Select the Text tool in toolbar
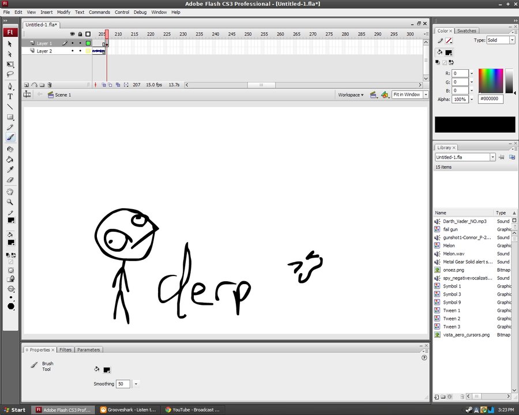Image resolution: width=519 pixels, height=415 pixels. pyautogui.click(x=10, y=96)
